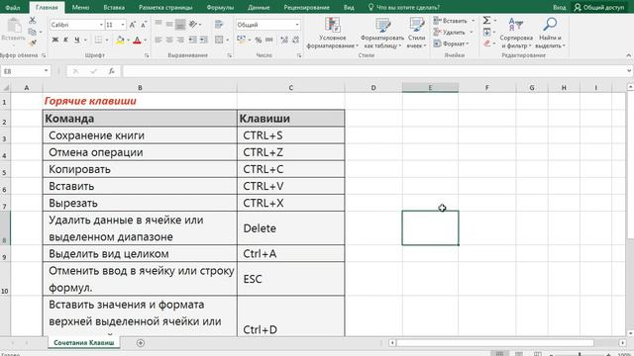
Task: Click the Copy icon in clipboard group
Action: coord(33,32)
